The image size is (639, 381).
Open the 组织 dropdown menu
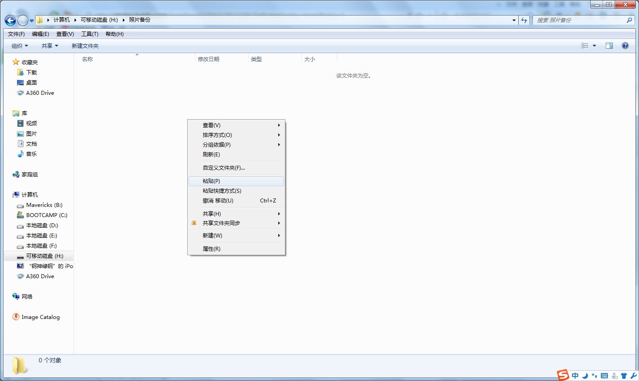point(20,46)
